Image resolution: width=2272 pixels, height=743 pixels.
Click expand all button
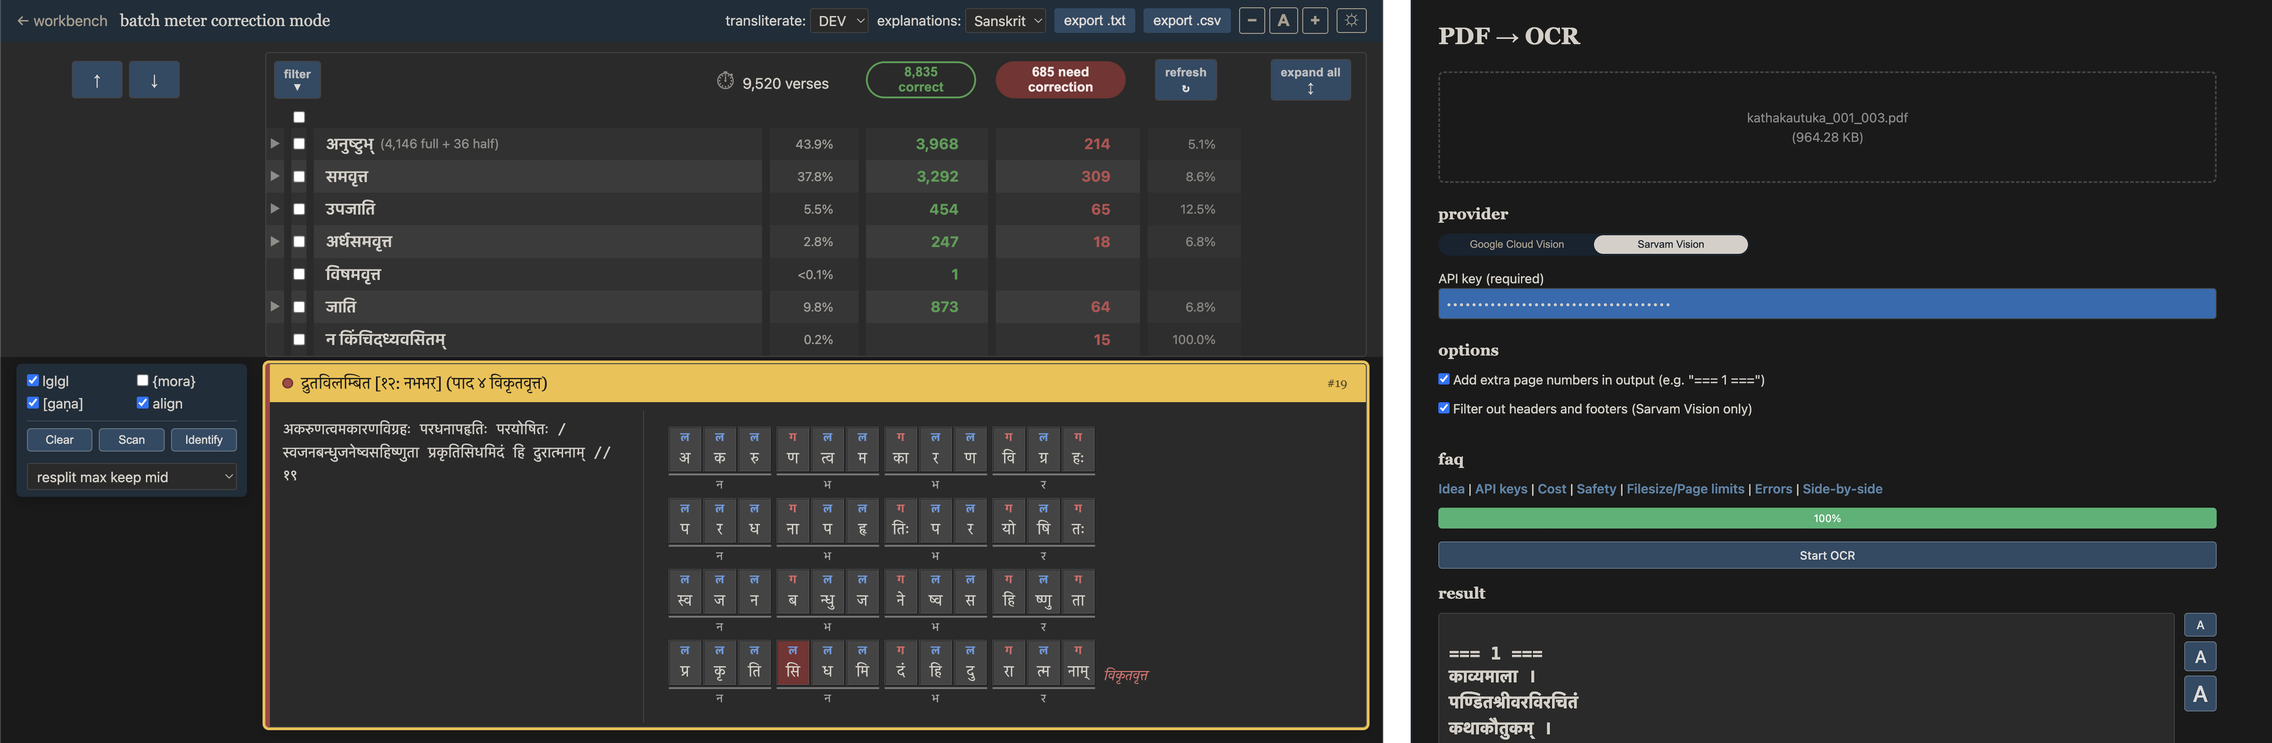[1310, 81]
